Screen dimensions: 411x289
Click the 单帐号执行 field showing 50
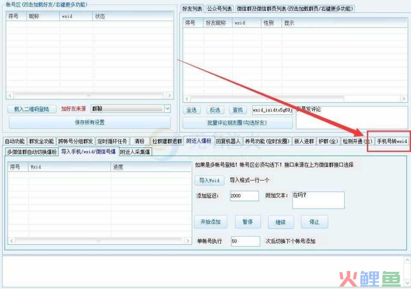[245, 241]
